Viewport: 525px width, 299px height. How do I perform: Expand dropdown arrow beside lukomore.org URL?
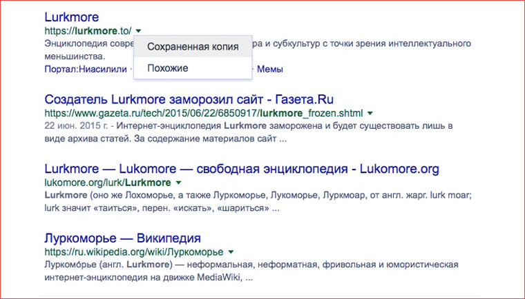click(179, 183)
